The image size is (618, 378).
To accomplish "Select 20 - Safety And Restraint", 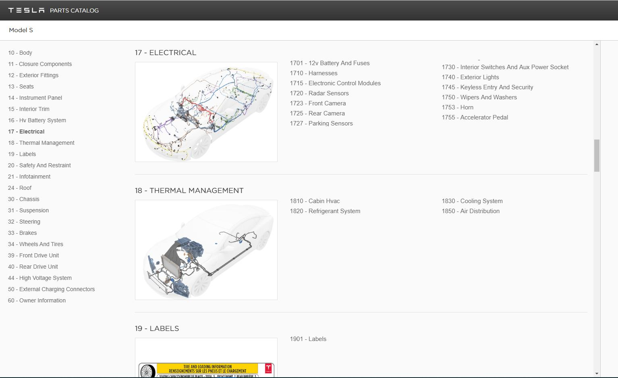I will click(x=39, y=165).
